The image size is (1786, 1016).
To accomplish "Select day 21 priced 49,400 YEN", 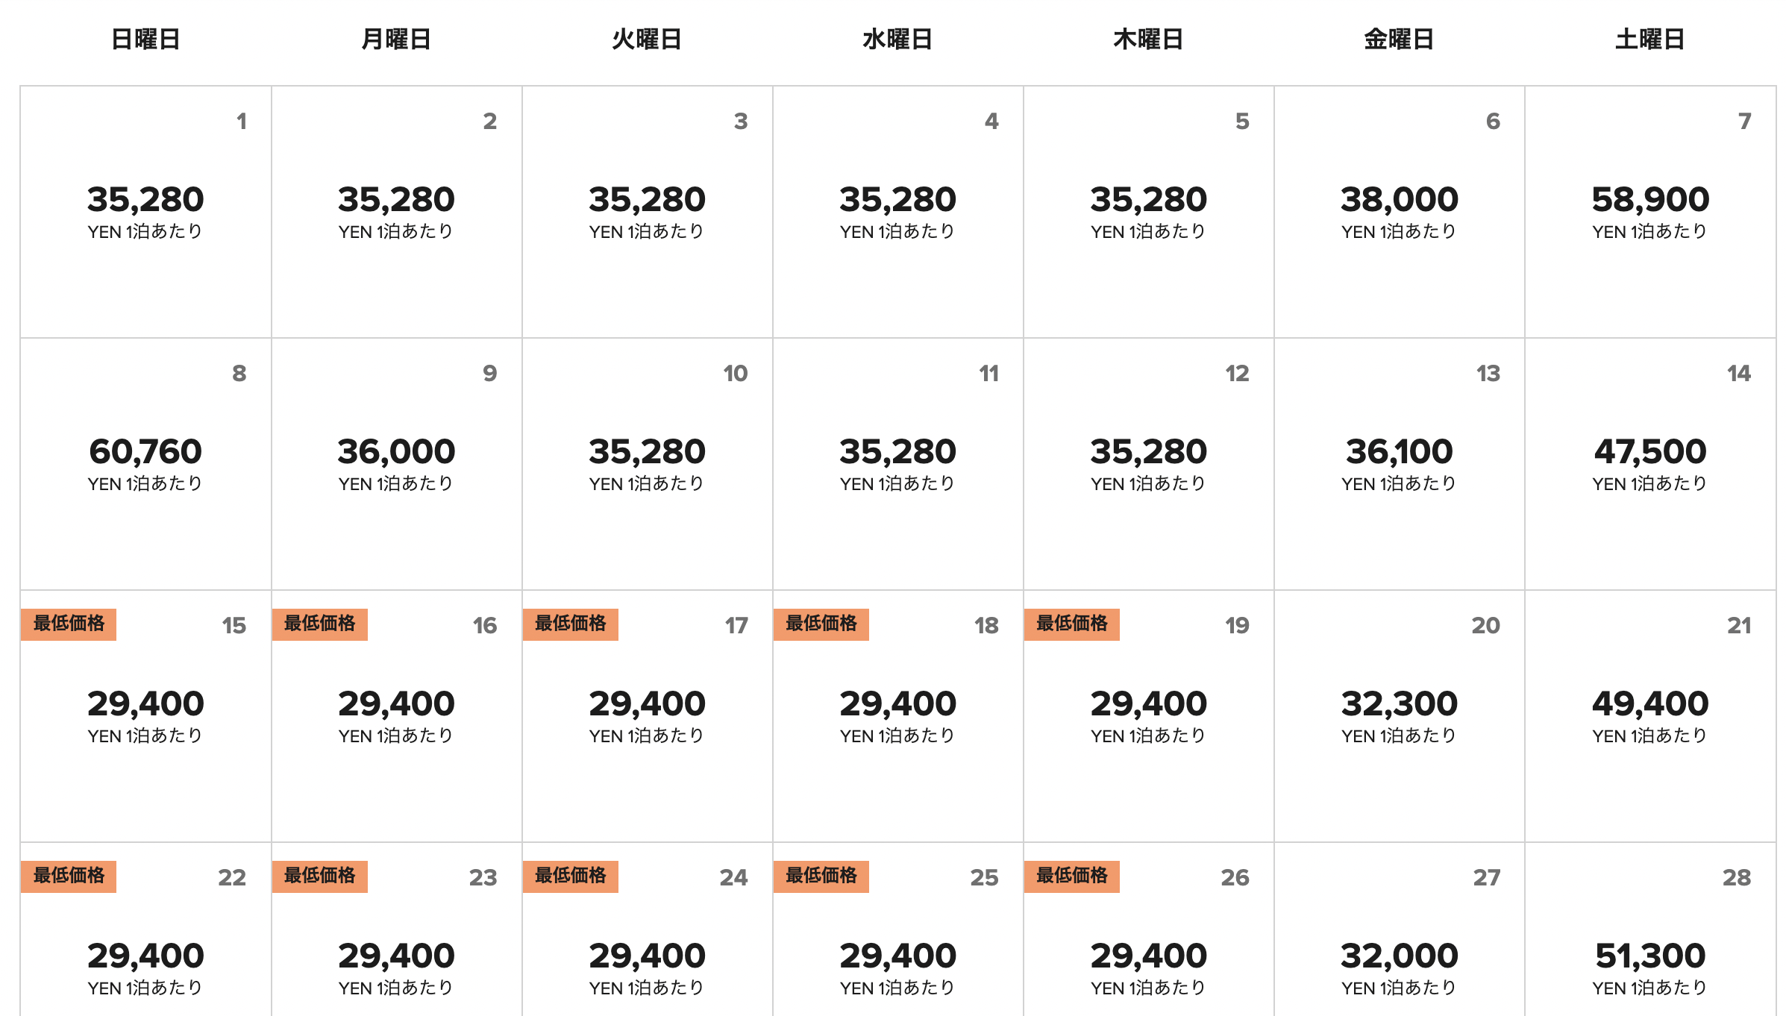I will [1650, 716].
